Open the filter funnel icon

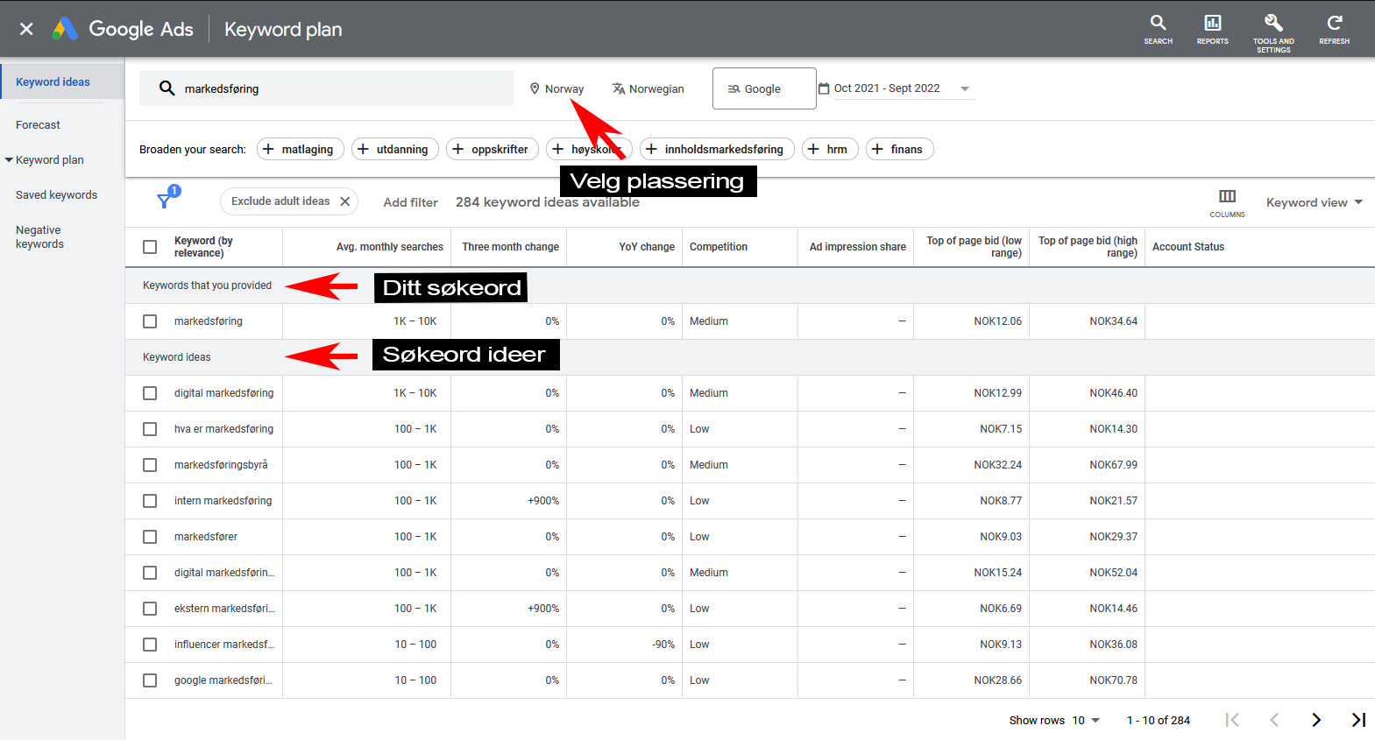165,201
